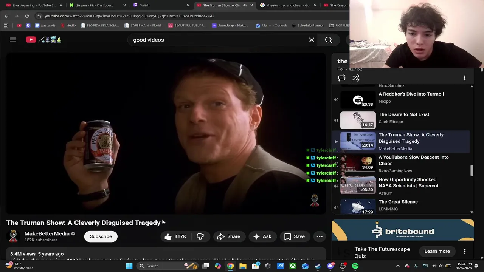The height and width of the screenshot is (272, 484).
Task: Open the playlist options three-dot menu
Action: (465, 78)
